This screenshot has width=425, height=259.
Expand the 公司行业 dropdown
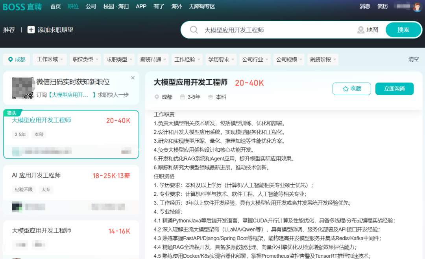pos(255,59)
